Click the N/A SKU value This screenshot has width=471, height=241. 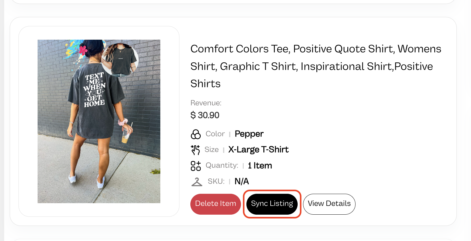242,181
